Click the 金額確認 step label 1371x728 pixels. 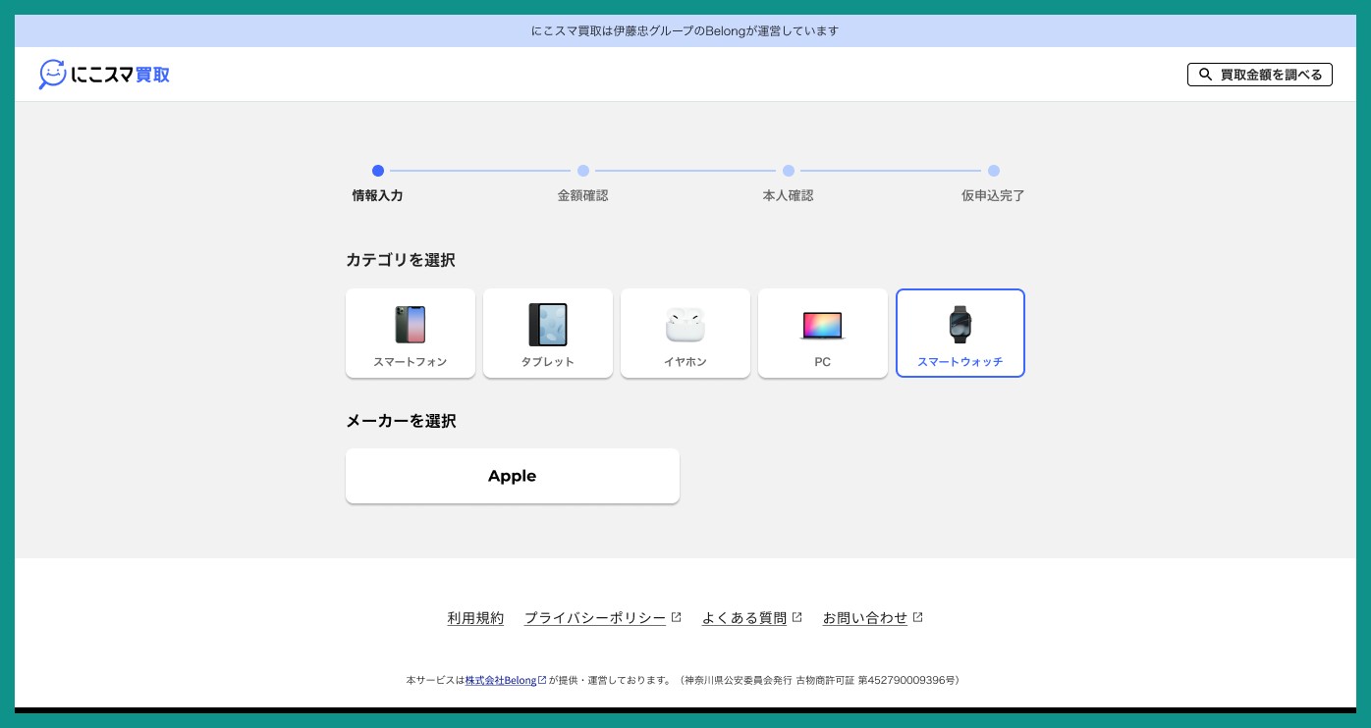583,195
